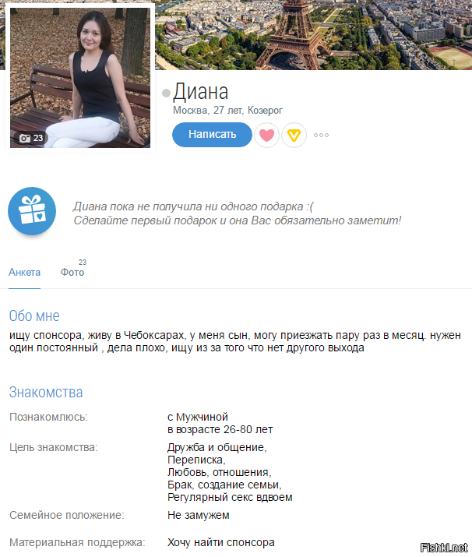Click the Москва, 27 лет, Козерог line
Viewport: 472px width, 557px height.
pyautogui.click(x=227, y=111)
